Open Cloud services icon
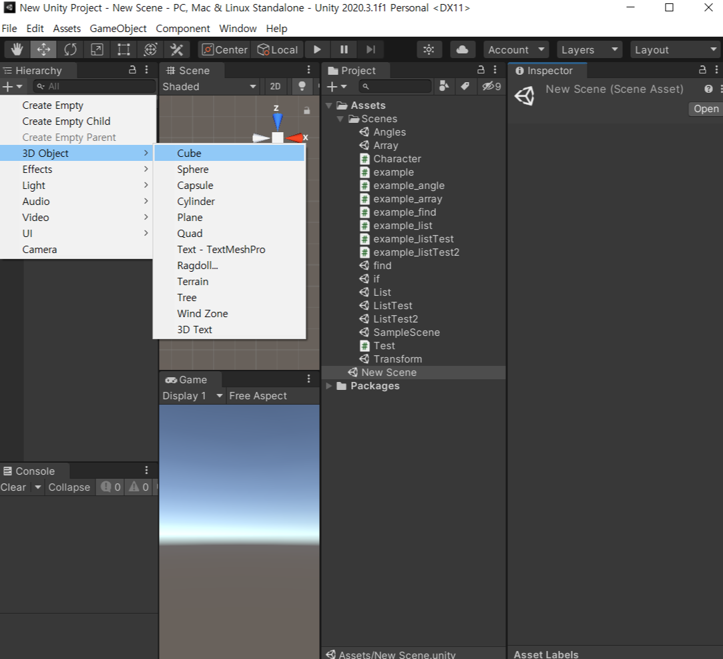The height and width of the screenshot is (659, 723). [462, 49]
